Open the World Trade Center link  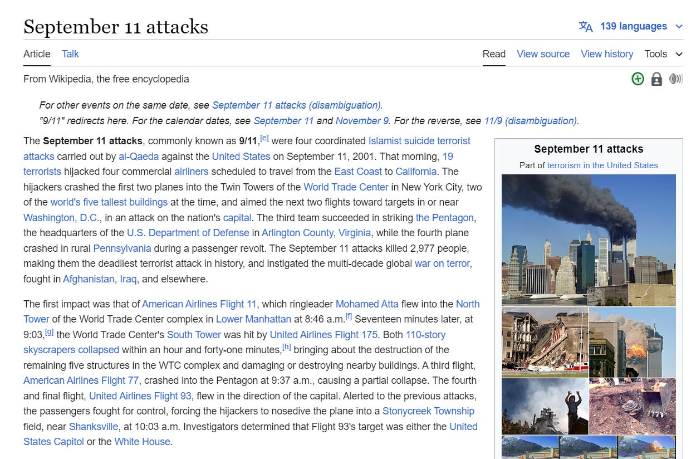click(x=345, y=187)
